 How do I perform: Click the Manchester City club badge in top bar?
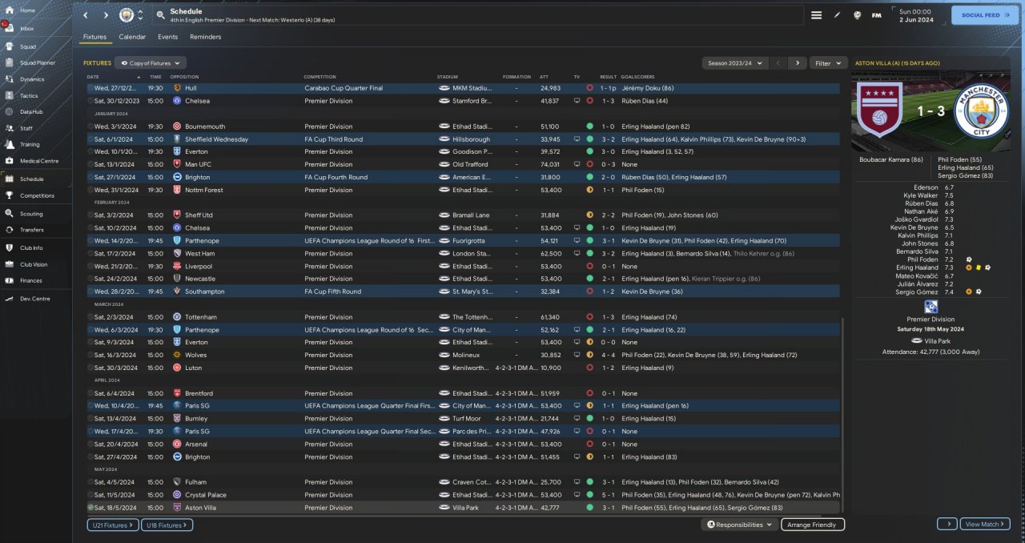tap(127, 15)
